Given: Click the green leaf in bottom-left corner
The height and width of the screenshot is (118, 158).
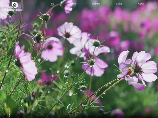Looking at the screenshot, I should pyautogui.click(x=9, y=104).
